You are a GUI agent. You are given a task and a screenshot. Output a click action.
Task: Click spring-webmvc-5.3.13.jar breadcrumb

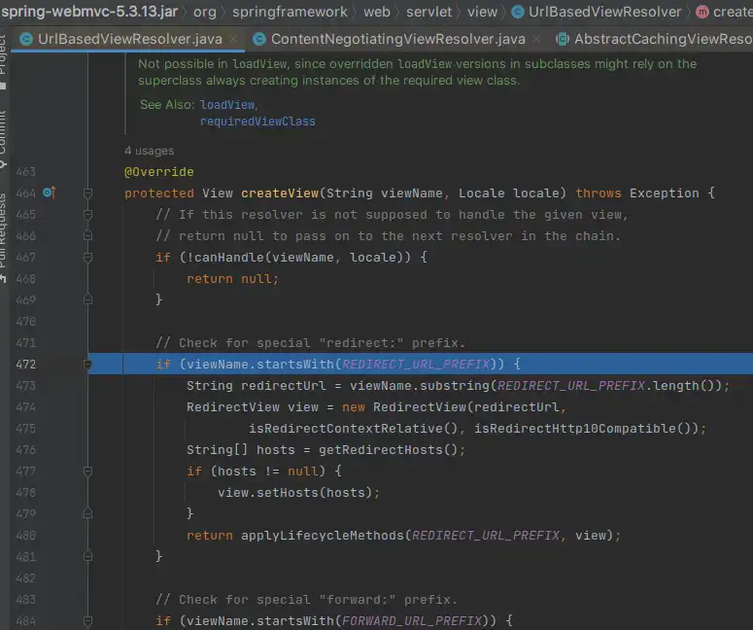(x=89, y=12)
